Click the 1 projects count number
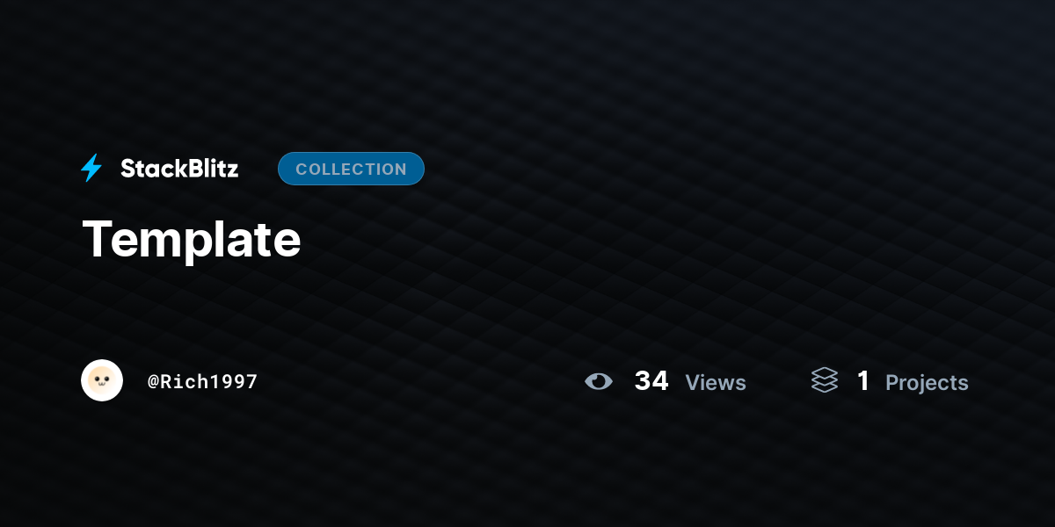 coord(863,381)
